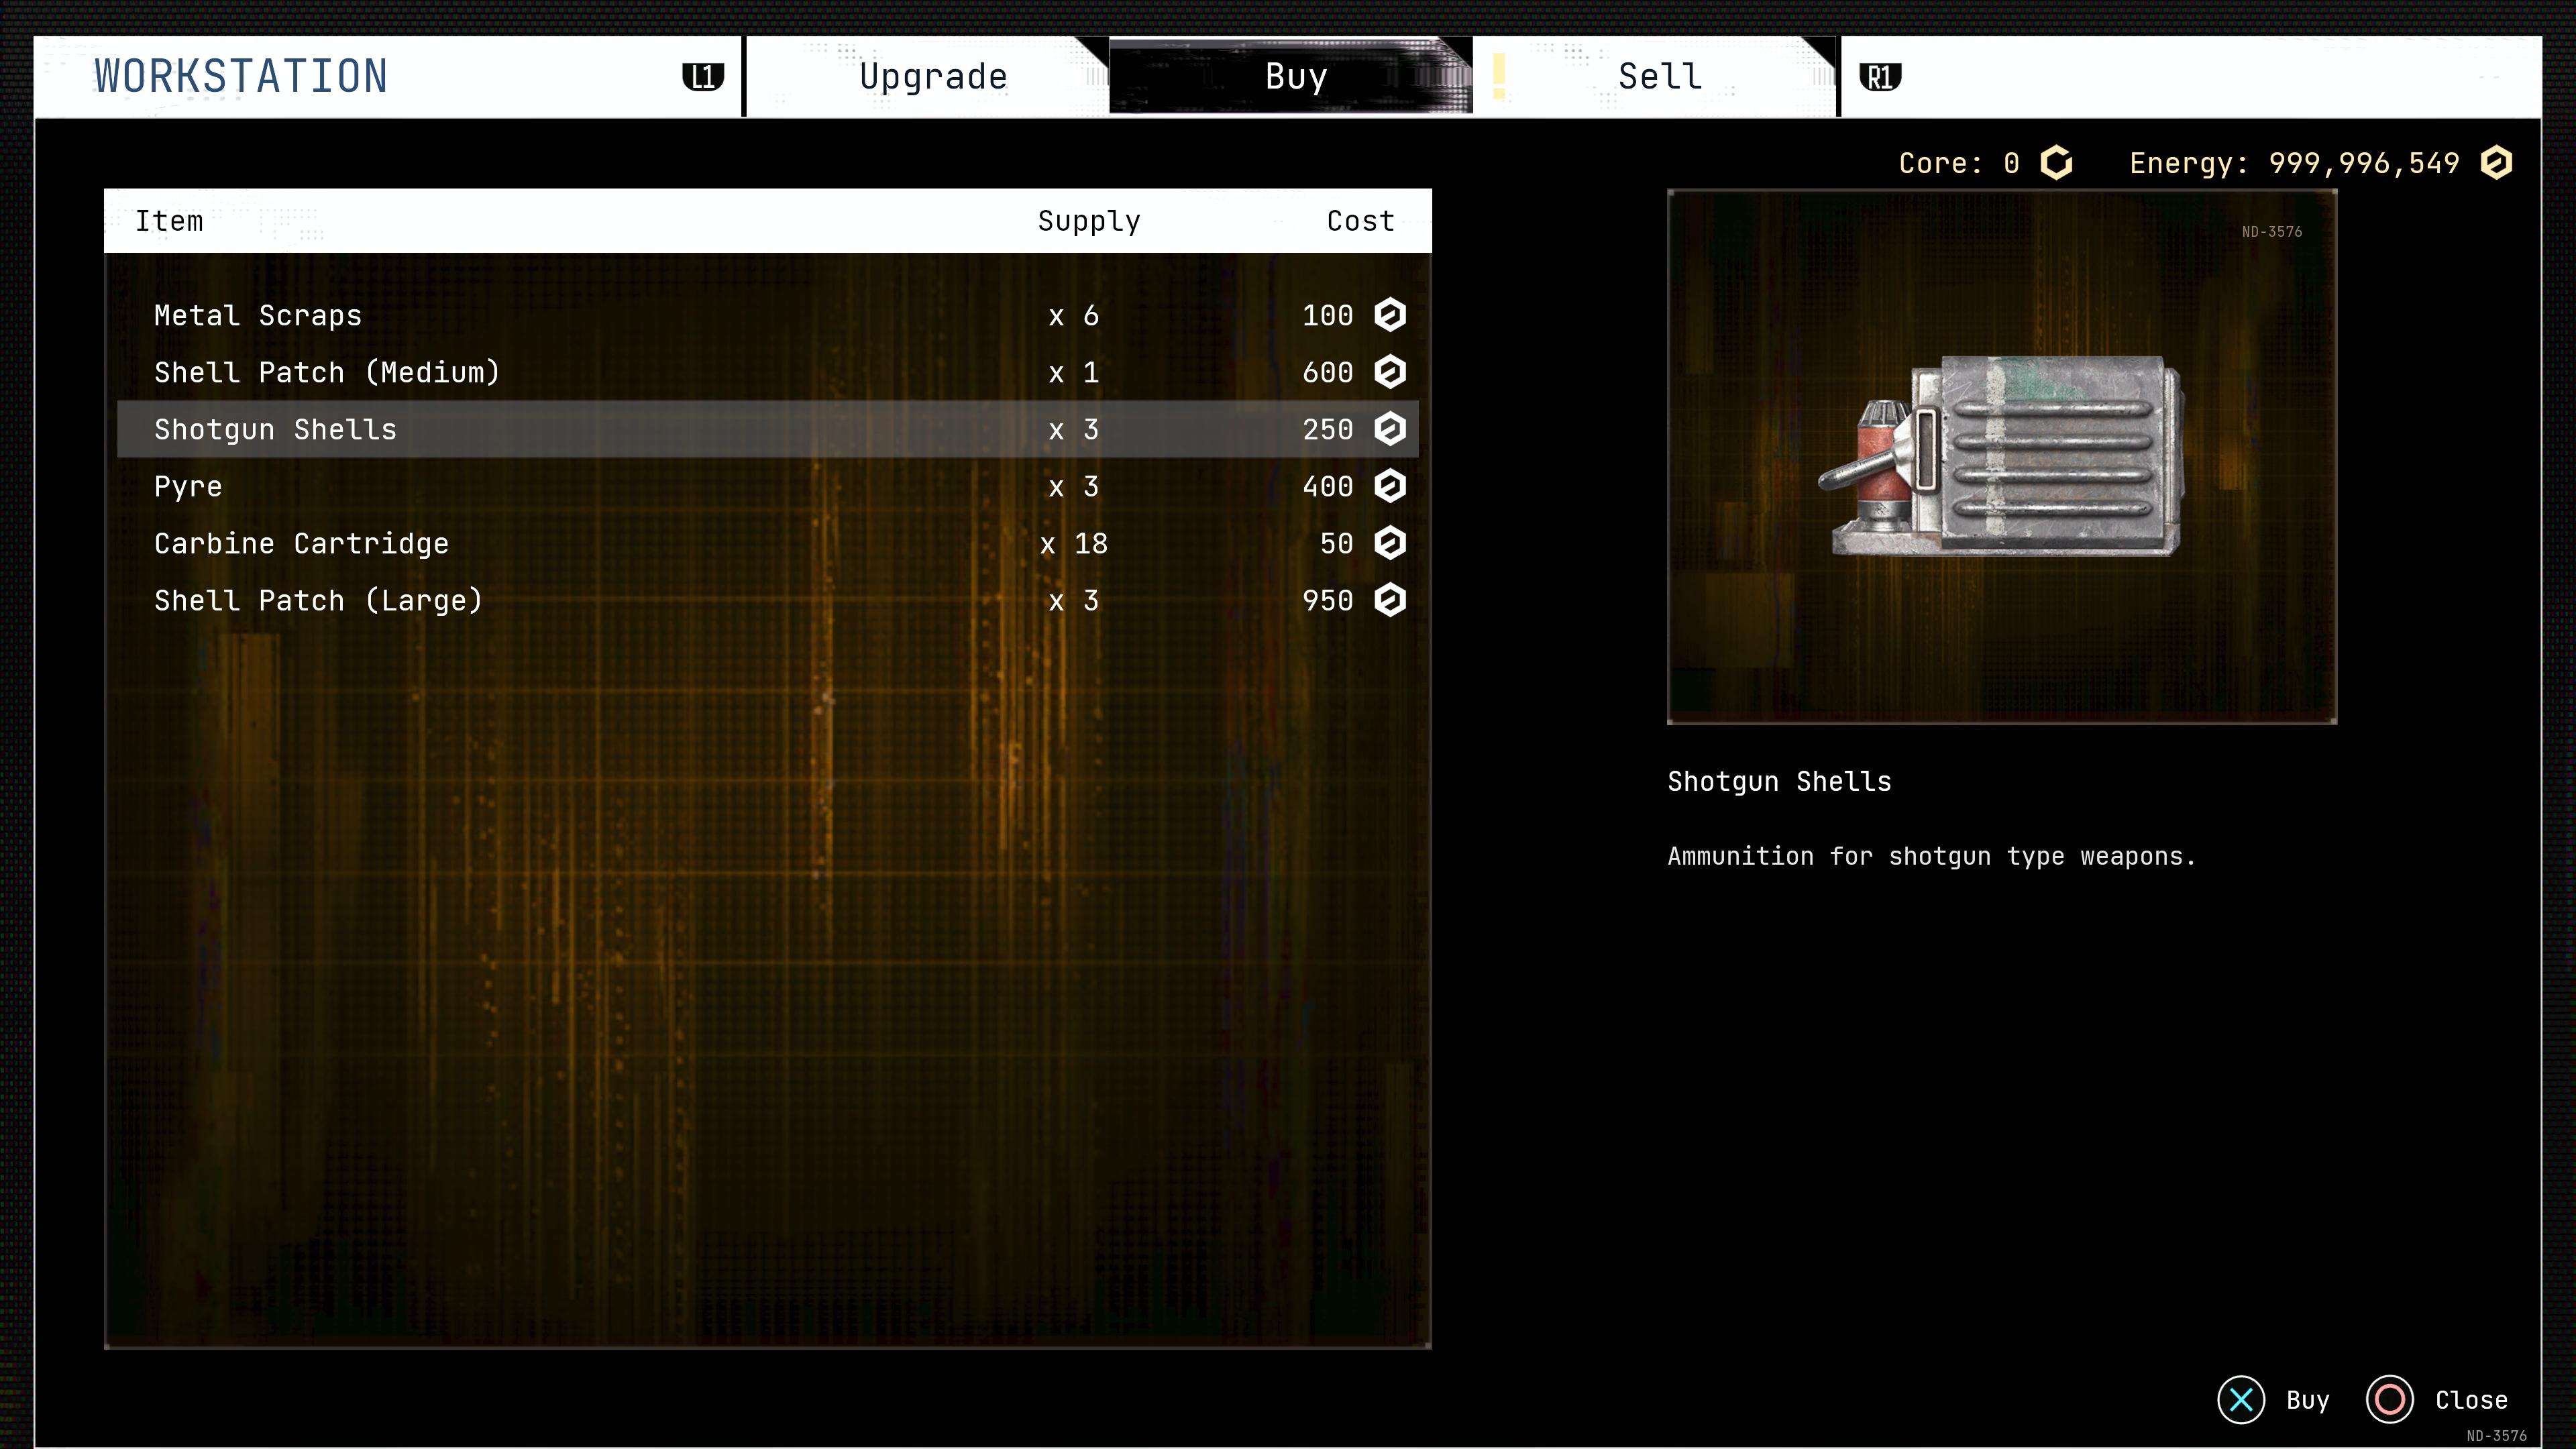The height and width of the screenshot is (1449, 2576).
Task: Click the Shotgun Shells preview image
Action: coord(2001,456)
